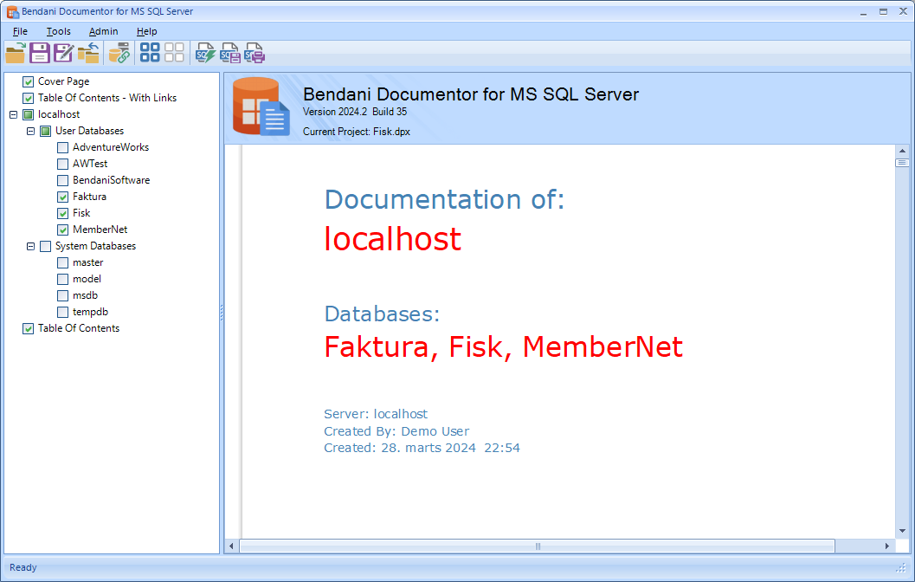Click the connect to server link icon
The height and width of the screenshot is (582, 915).
click(119, 53)
